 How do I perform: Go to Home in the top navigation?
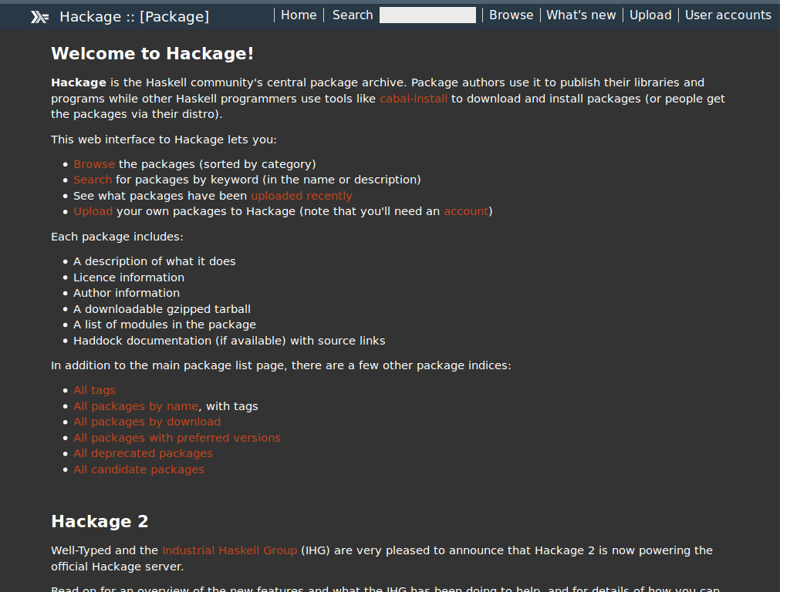[x=299, y=15]
